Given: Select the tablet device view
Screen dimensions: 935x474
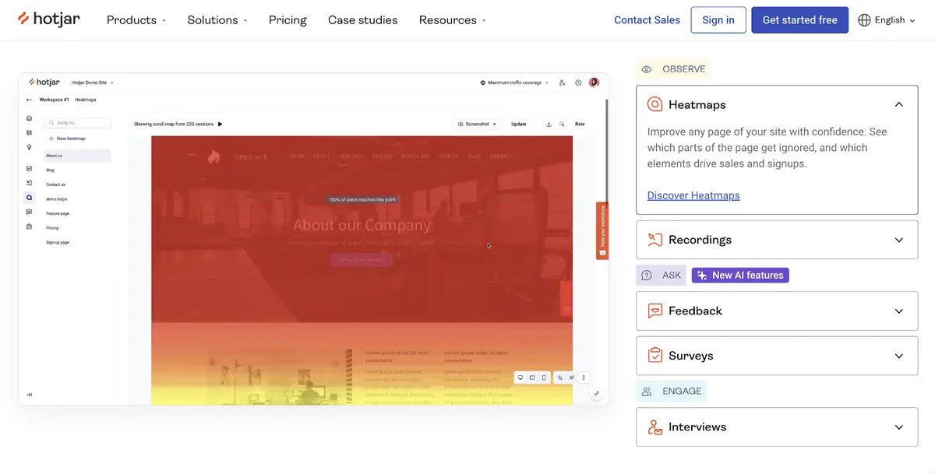Looking at the screenshot, I should tap(532, 377).
